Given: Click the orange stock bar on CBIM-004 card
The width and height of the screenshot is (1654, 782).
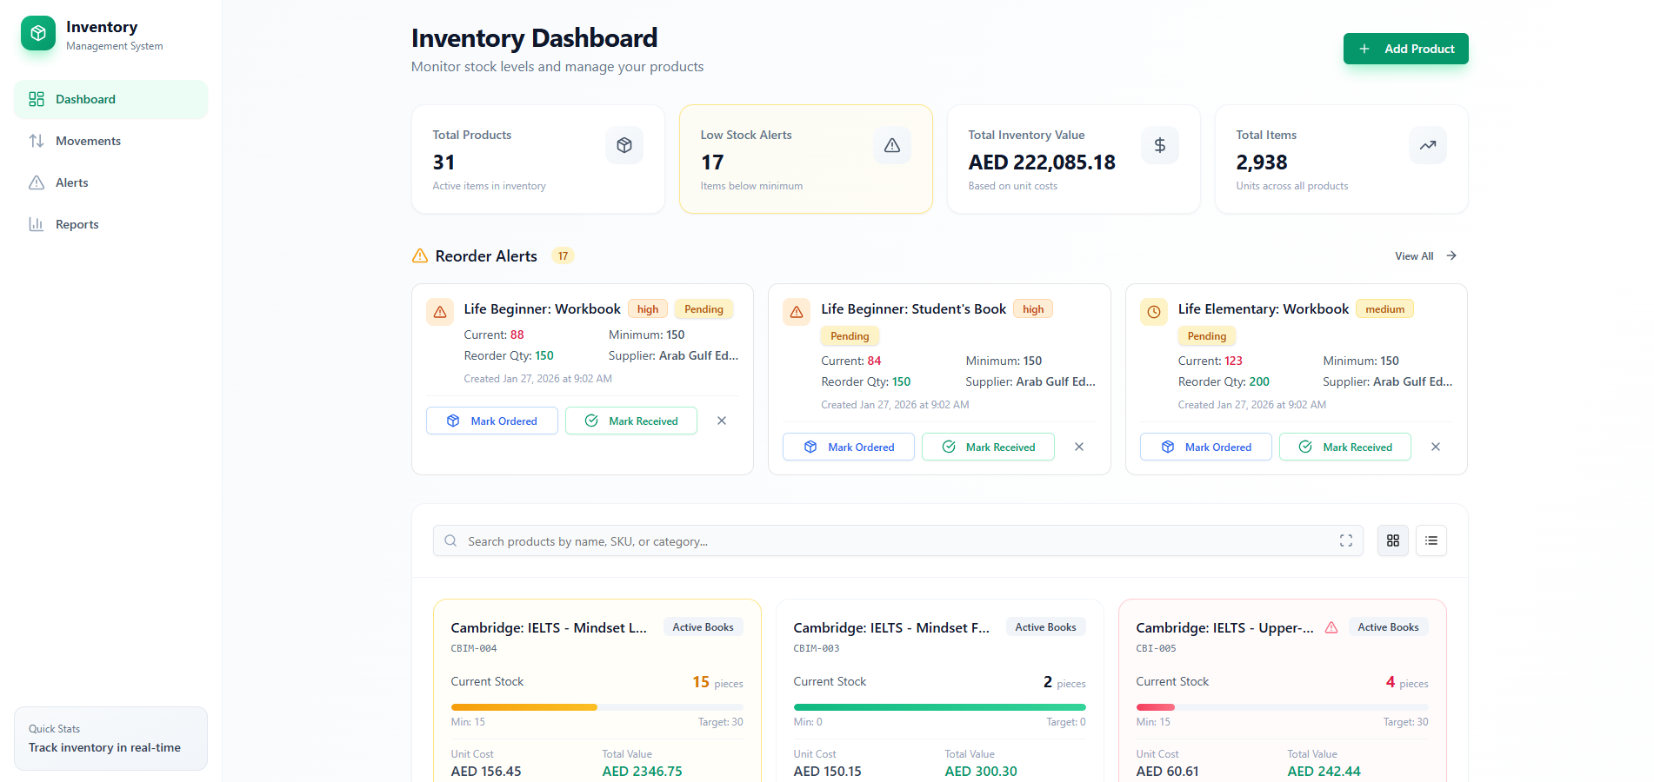Looking at the screenshot, I should (x=524, y=707).
